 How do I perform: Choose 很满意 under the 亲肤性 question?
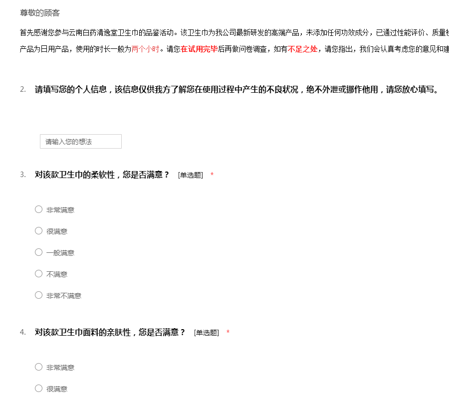click(x=38, y=389)
